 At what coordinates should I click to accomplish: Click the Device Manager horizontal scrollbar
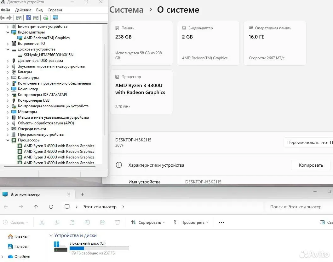click(49, 167)
